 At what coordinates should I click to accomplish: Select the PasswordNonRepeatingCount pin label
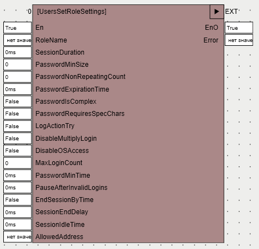80,77
